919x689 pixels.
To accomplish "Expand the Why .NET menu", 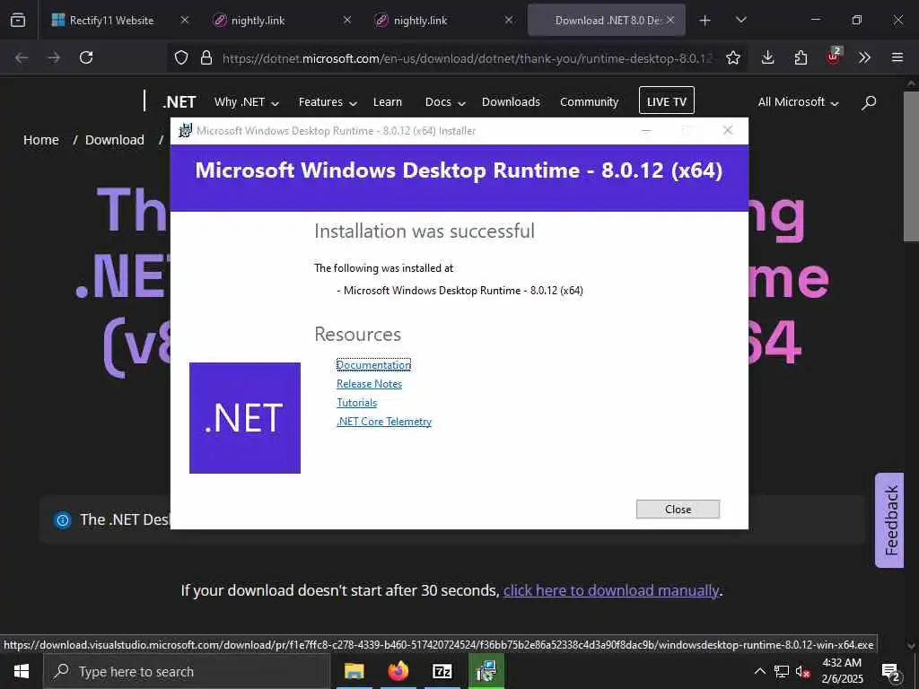I will point(246,102).
